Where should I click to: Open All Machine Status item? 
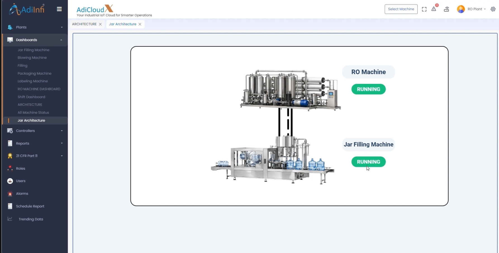coord(33,112)
